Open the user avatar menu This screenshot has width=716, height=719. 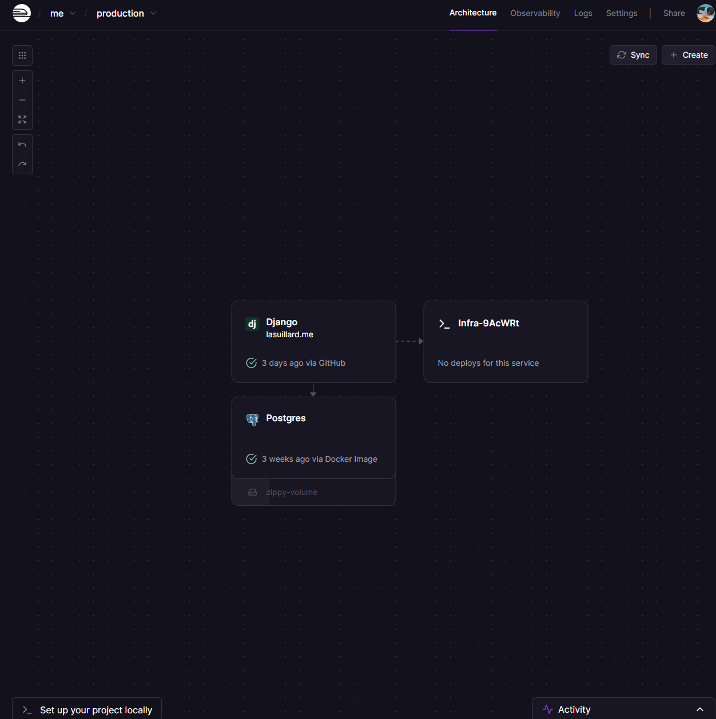tap(705, 13)
